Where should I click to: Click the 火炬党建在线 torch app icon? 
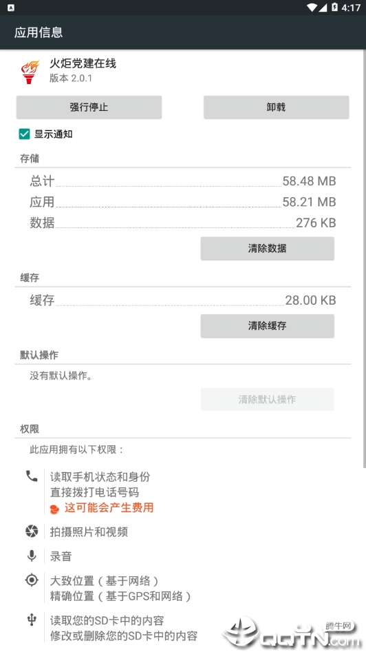click(30, 72)
